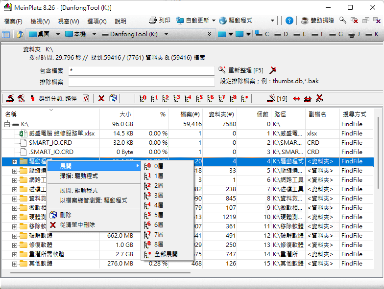Screen dimensions: 384x289
Task: Click expand level 0 tree toolbar icon
Action: point(142,98)
